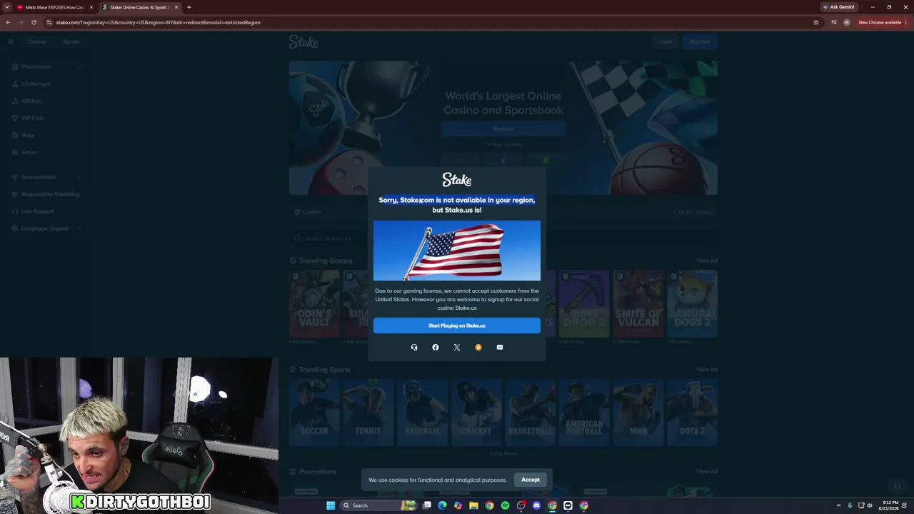Open Task View on the taskbar
The image size is (914, 514).
pyautogui.click(x=427, y=505)
